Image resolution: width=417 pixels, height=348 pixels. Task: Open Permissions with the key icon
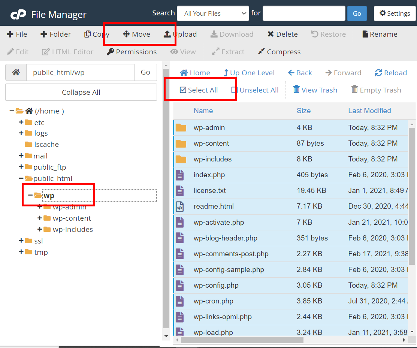110,52
